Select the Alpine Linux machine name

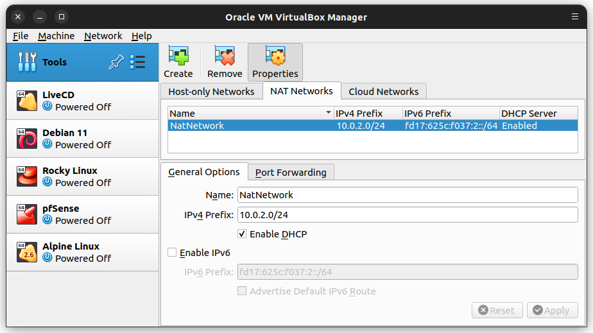coord(71,246)
